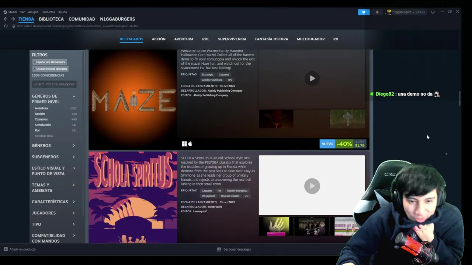Select the DESTACADOS category tab

click(x=131, y=39)
